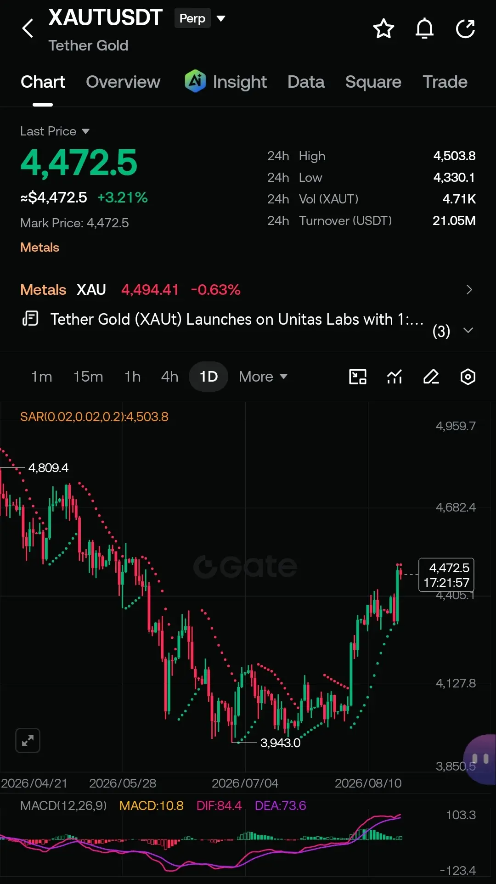The image size is (496, 884).
Task: Tap the XAUTUSDT pair title
Action: point(105,17)
